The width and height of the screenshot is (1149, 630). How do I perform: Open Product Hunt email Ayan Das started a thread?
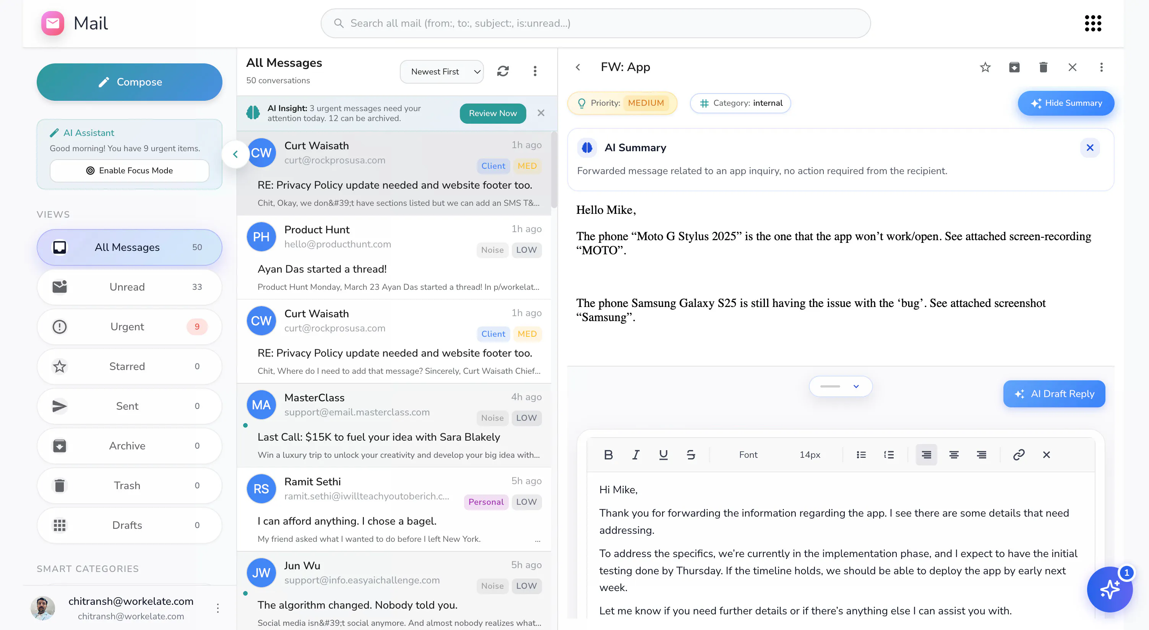pos(394,257)
